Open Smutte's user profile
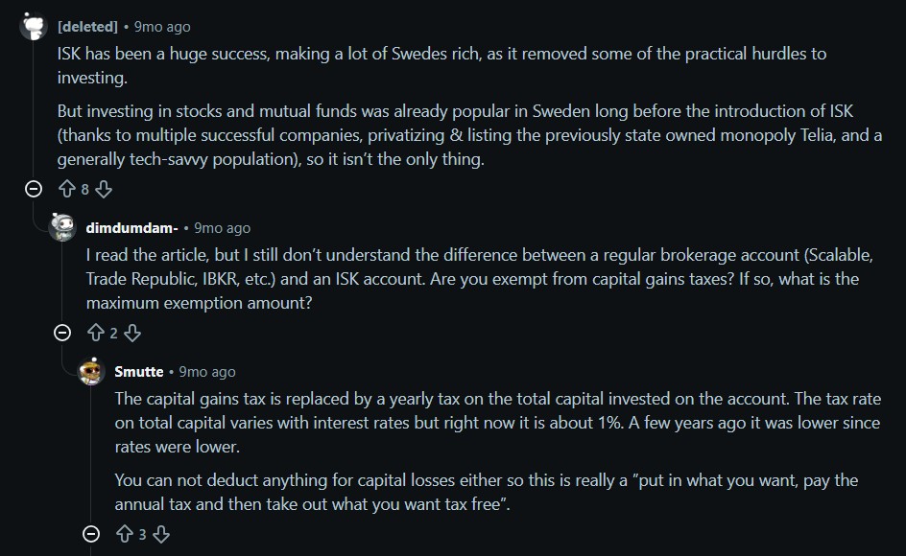 tap(140, 372)
